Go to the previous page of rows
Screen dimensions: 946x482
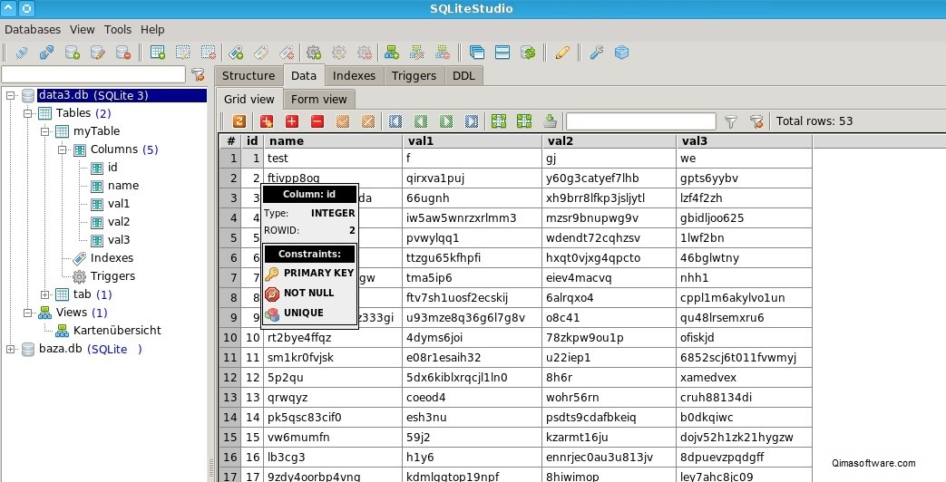(421, 121)
